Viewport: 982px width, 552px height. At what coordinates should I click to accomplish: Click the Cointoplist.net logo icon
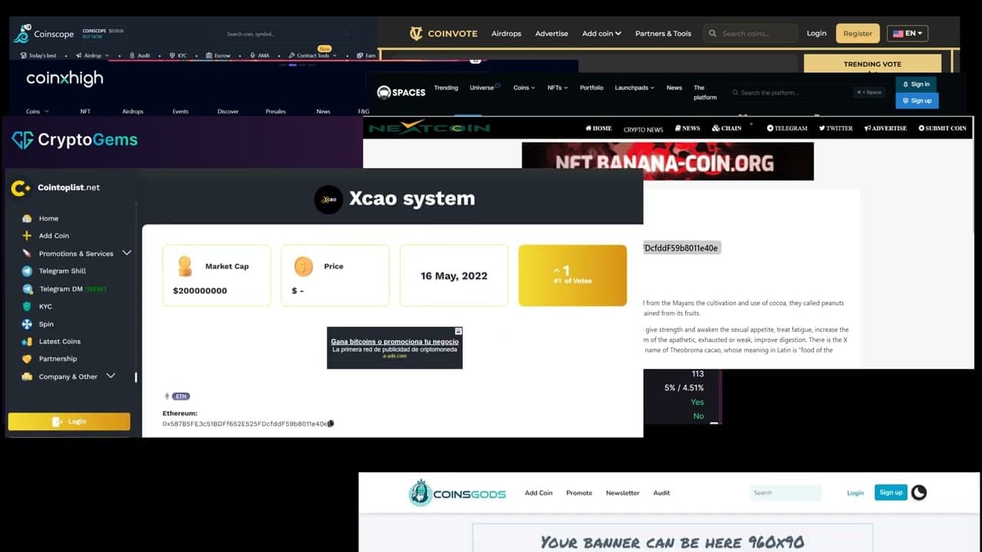(x=21, y=188)
